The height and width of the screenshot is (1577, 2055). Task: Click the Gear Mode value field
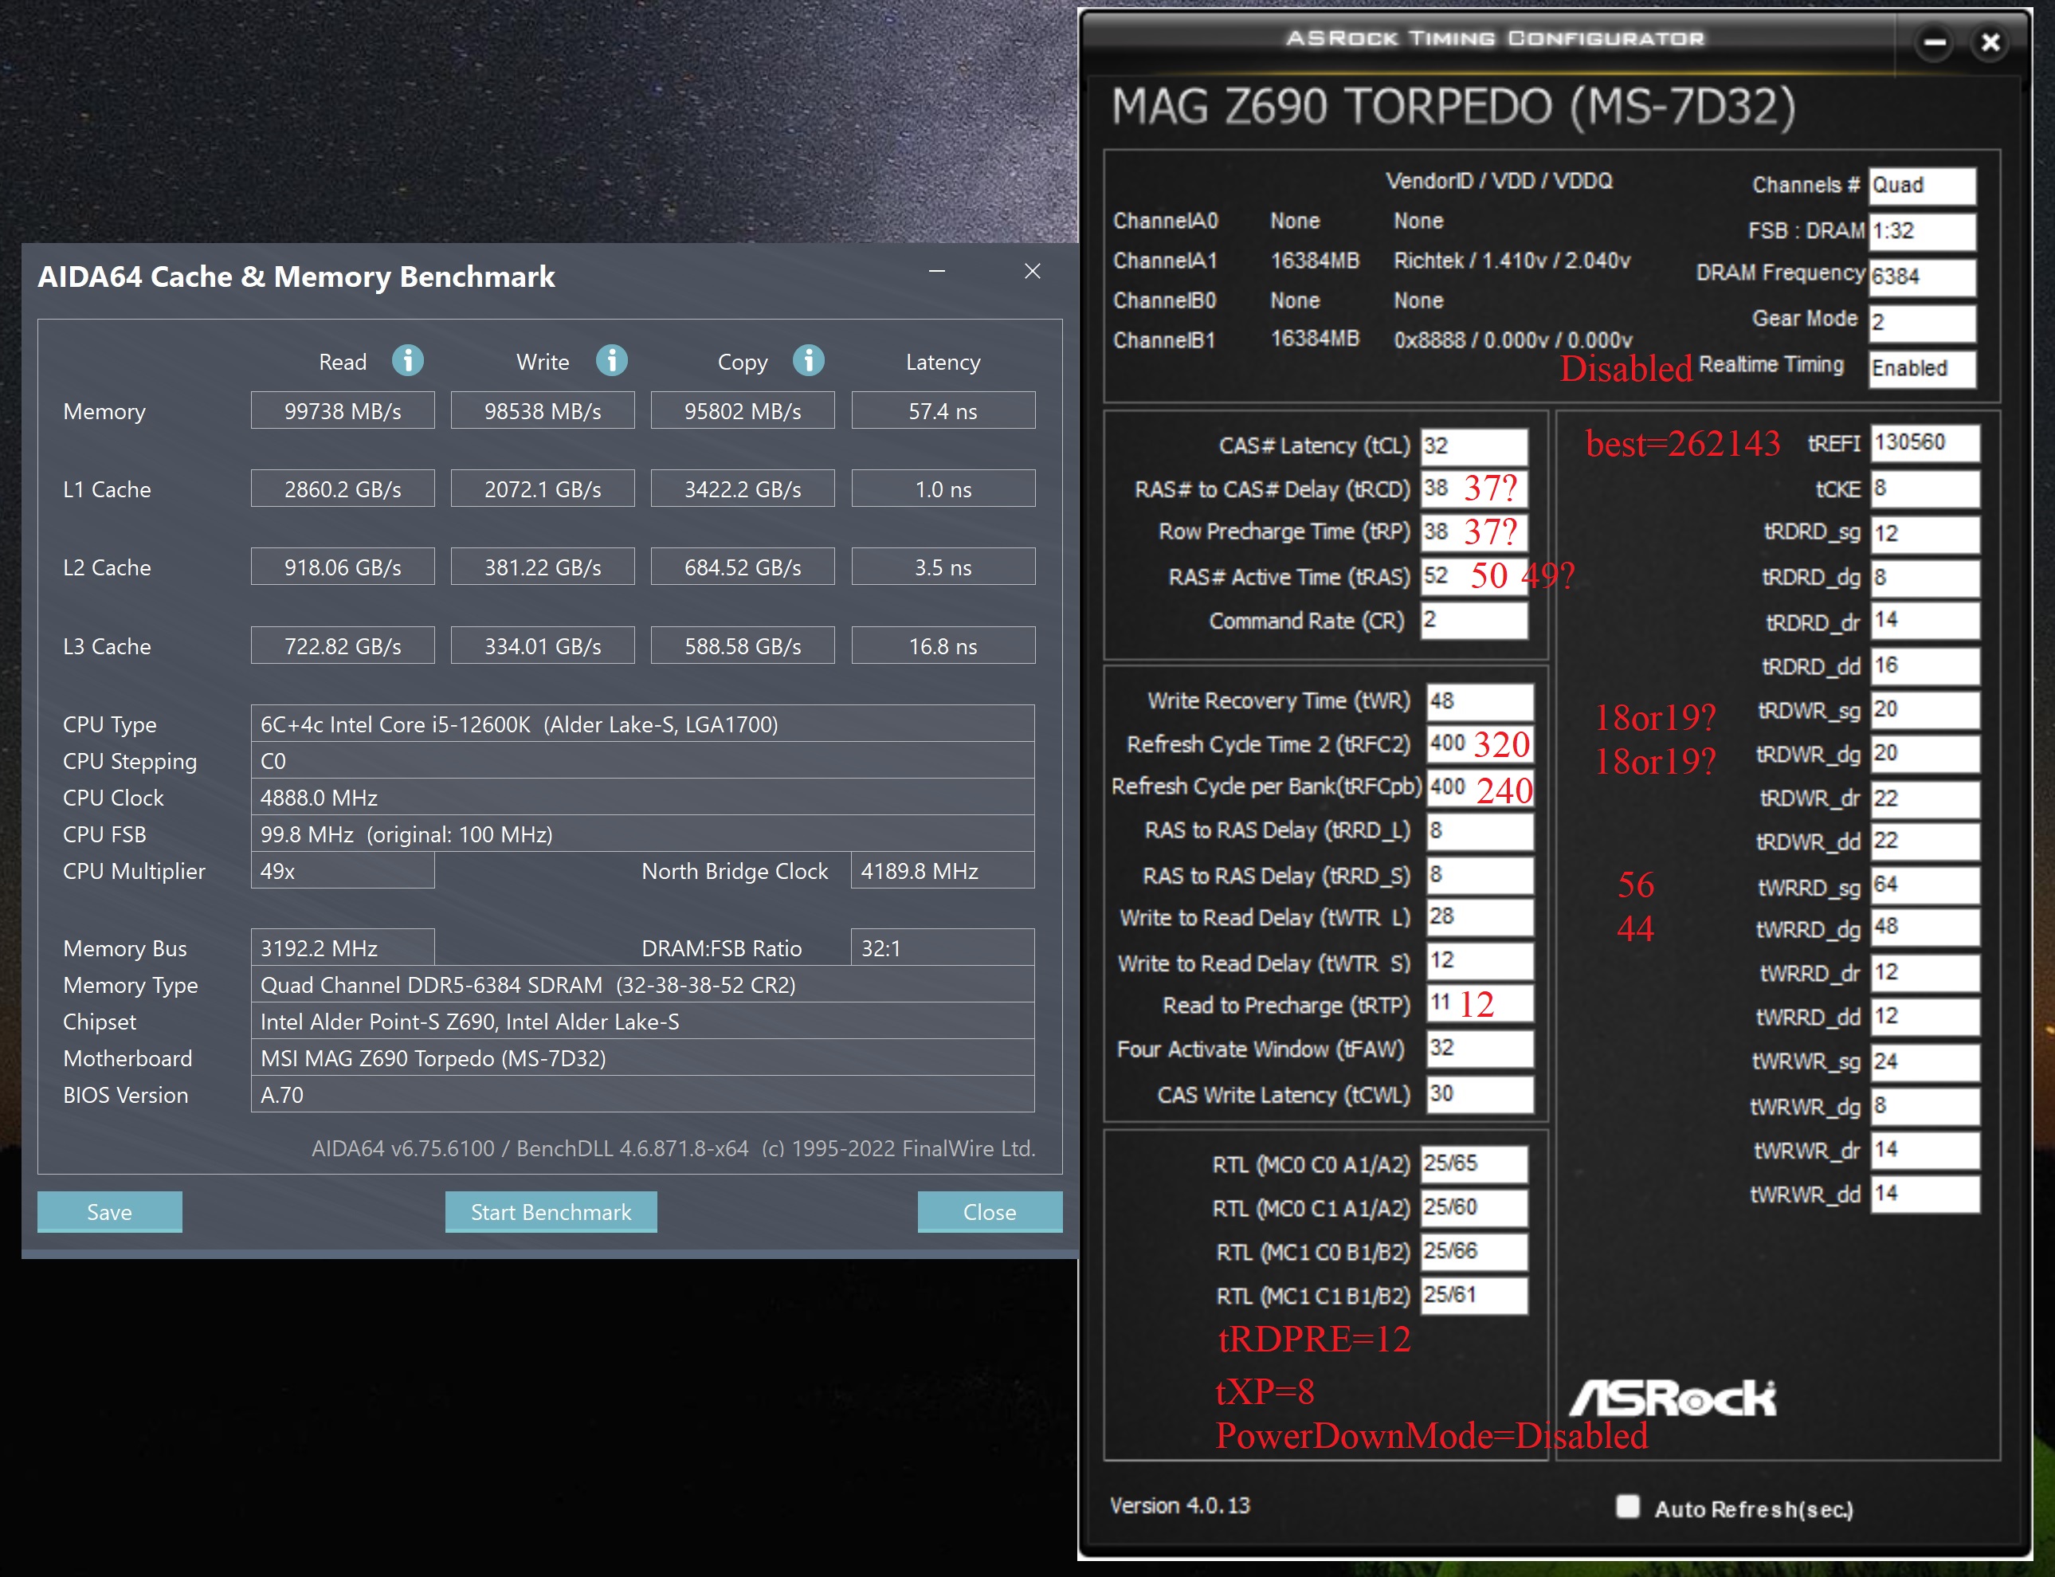pyautogui.click(x=1922, y=323)
